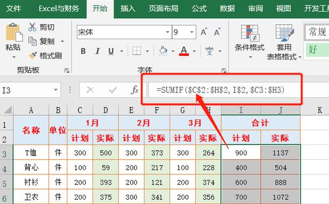Image resolution: width=329 pixels, height=204 pixels.
Task: Open the 公式 ribbon tab
Action: (199, 8)
